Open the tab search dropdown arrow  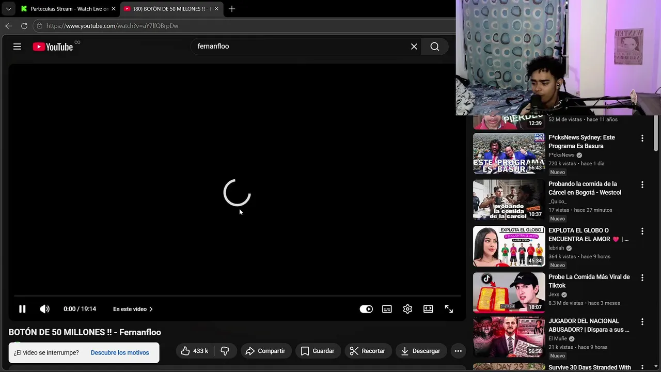(x=8, y=9)
